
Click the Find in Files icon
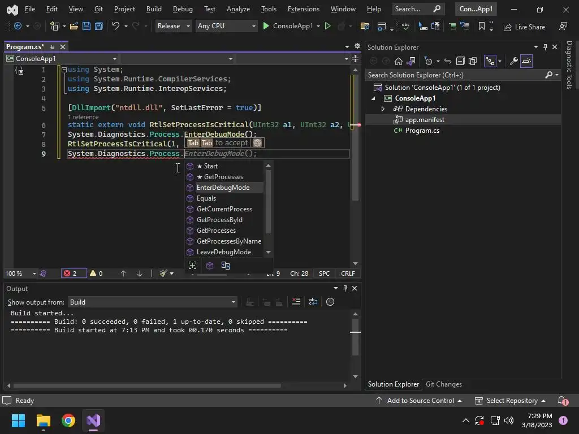[365, 26]
